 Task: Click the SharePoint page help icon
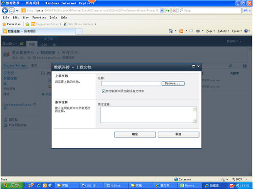[x=245, y=66]
